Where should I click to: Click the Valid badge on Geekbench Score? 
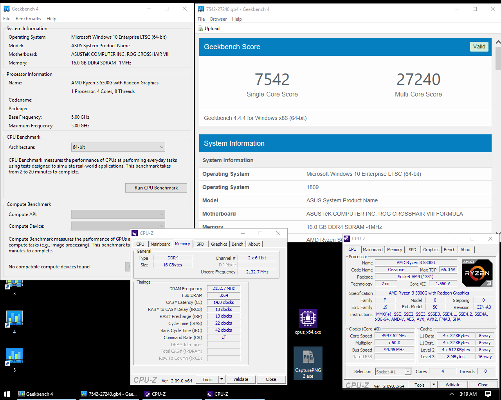[479, 46]
